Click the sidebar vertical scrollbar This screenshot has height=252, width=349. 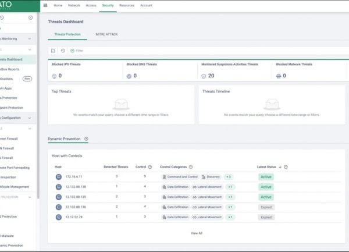pos(38,106)
